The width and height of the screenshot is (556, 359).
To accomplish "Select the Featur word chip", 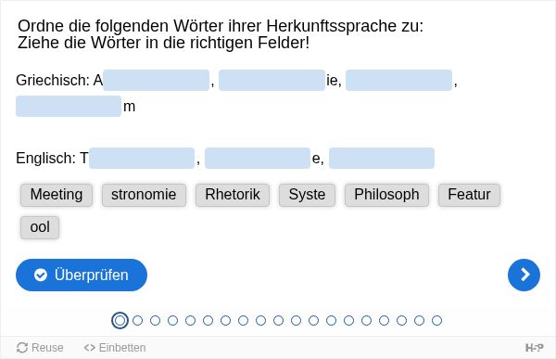I will (469, 195).
